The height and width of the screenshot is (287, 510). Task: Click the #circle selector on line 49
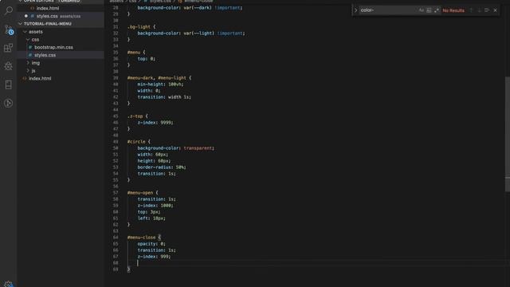click(136, 142)
